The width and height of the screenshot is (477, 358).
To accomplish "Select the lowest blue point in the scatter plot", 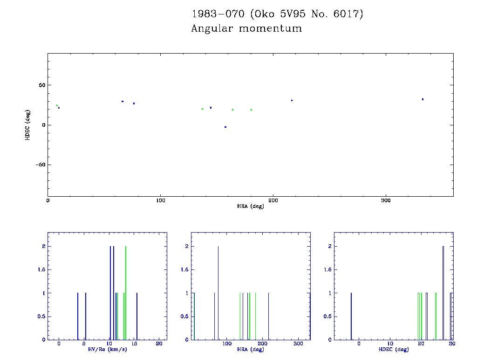I will coord(225,127).
